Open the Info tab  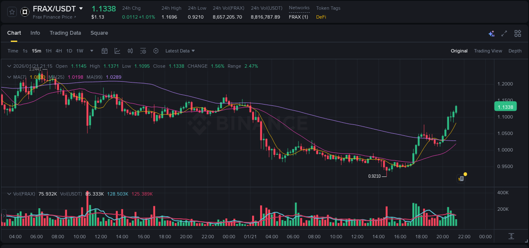[35, 33]
